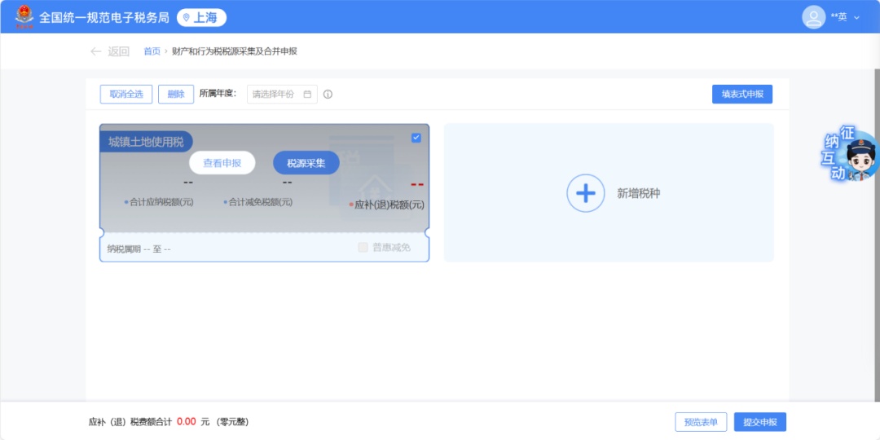Open the 所属年度 year selector
Viewport: 880px width, 440px height.
pyautogui.click(x=277, y=95)
